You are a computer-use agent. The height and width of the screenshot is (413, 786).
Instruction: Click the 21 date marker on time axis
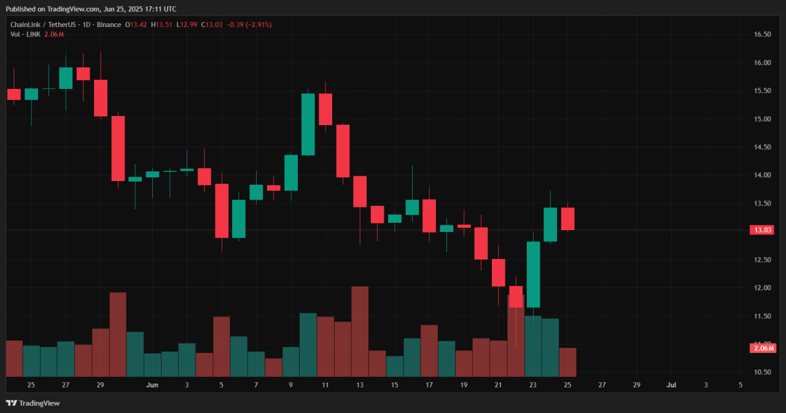[x=498, y=385]
